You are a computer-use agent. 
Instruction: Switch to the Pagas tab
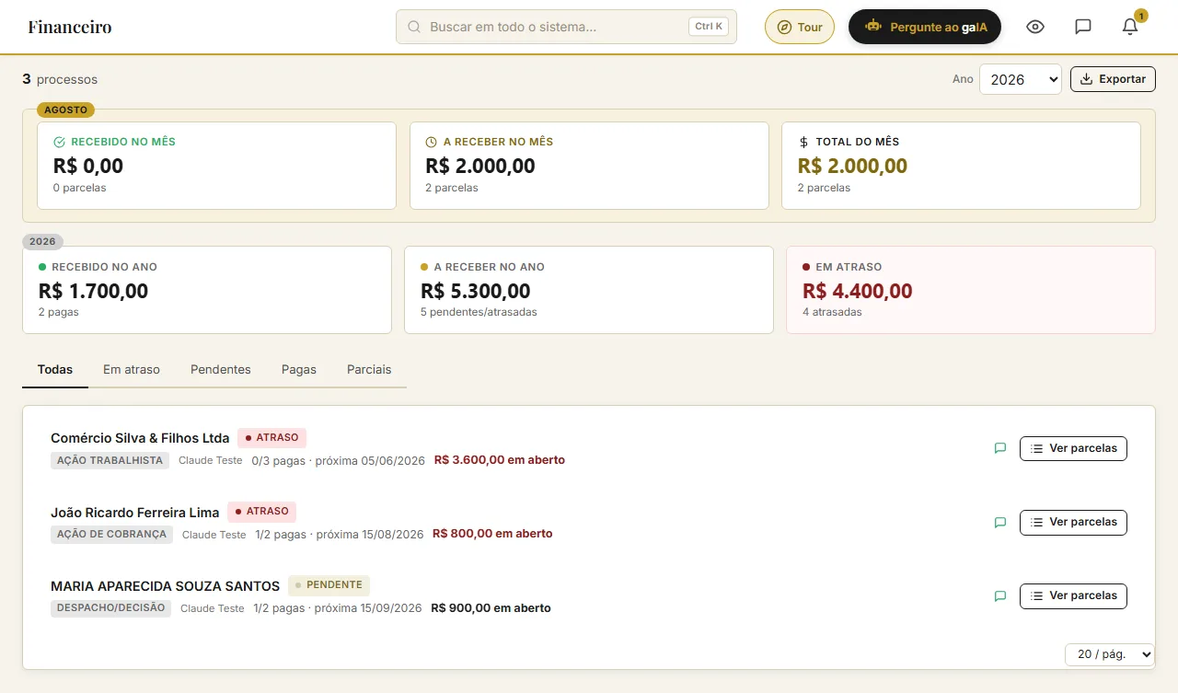click(299, 369)
